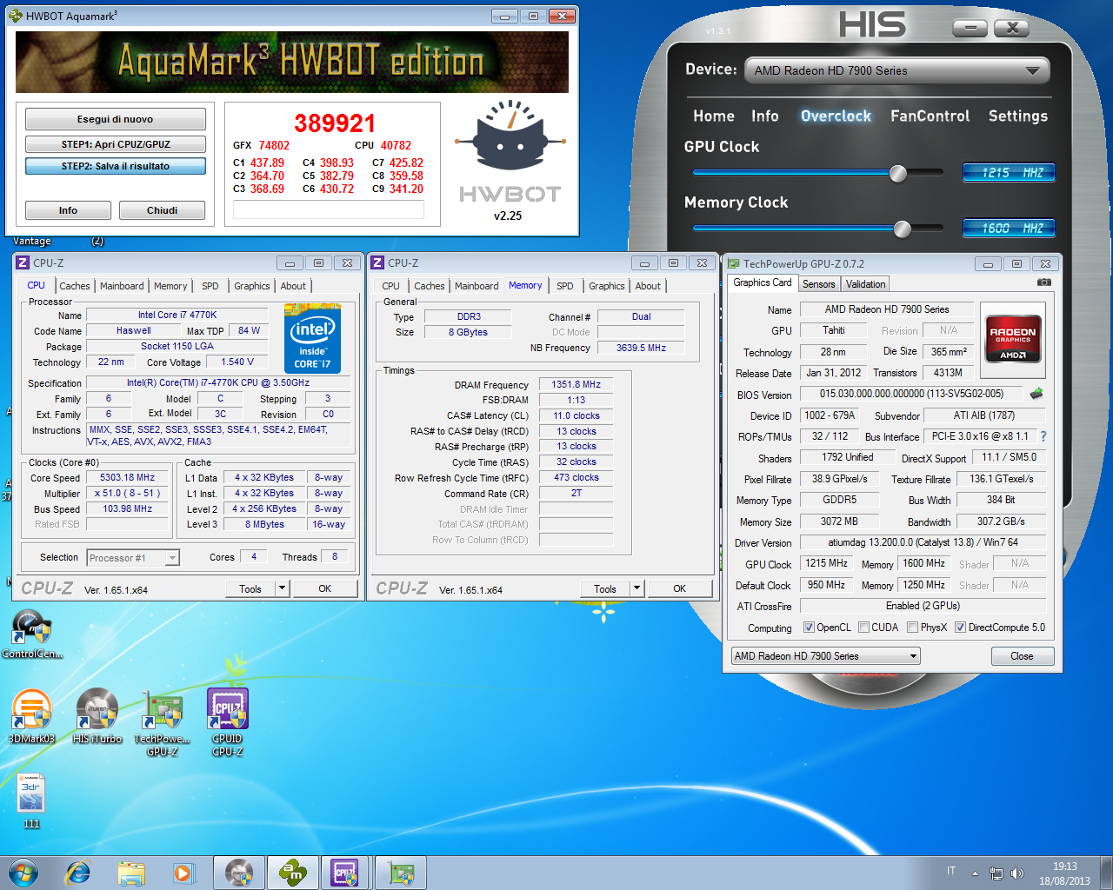Click the HWBOT mascot logo
Screen dimensions: 1113x890
[x=510, y=136]
